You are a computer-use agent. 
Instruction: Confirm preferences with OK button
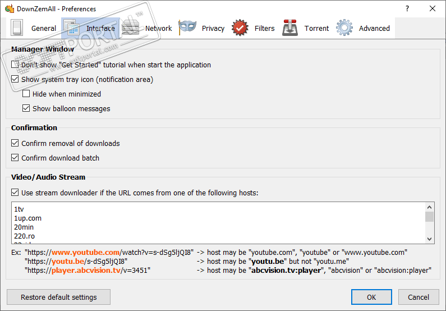click(371, 297)
